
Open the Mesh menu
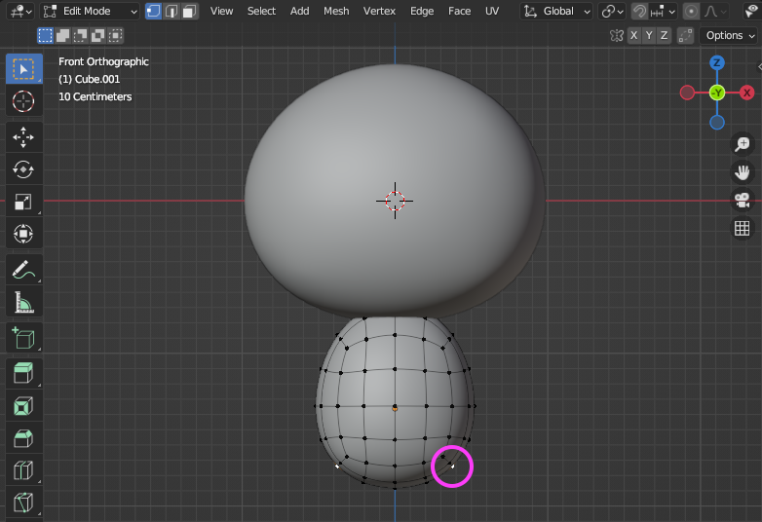pyautogui.click(x=336, y=11)
